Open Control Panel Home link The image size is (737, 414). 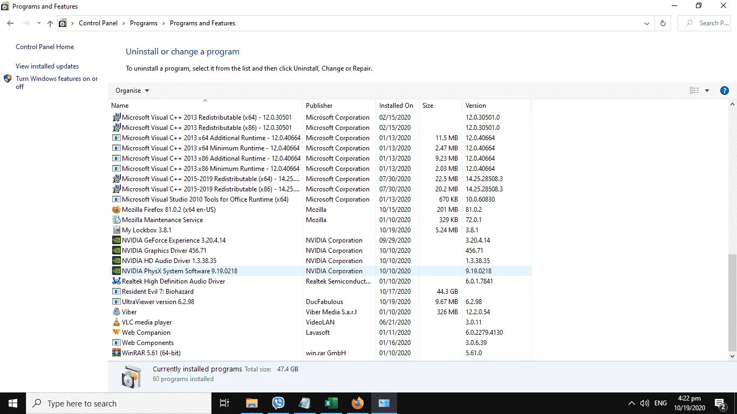coord(45,47)
